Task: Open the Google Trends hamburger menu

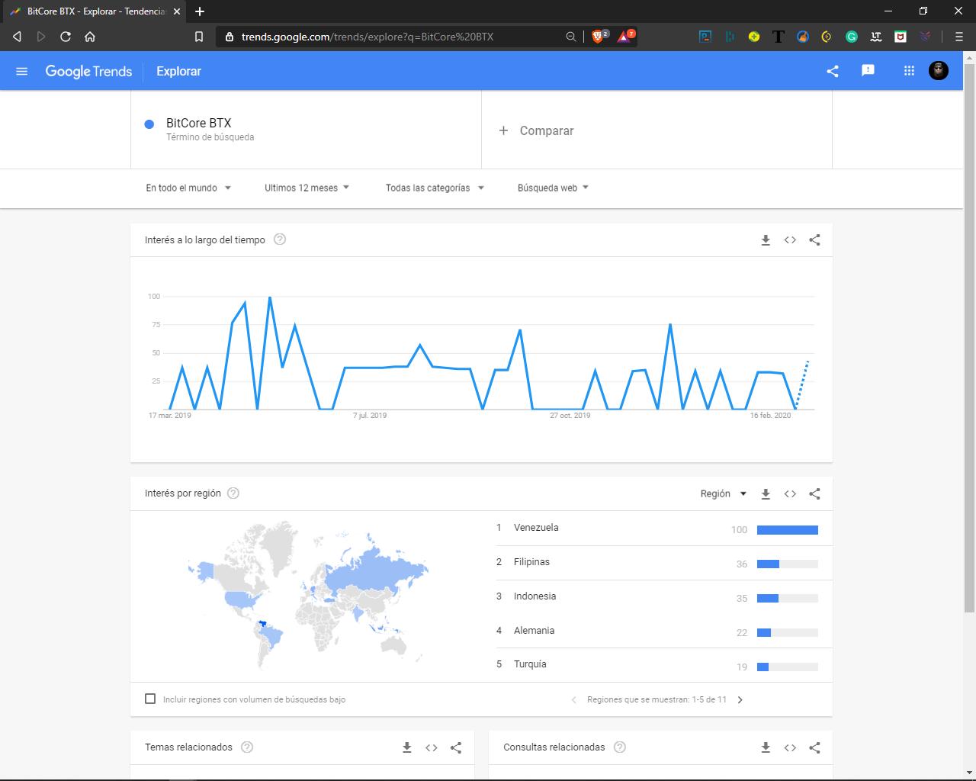Action: 21,71
